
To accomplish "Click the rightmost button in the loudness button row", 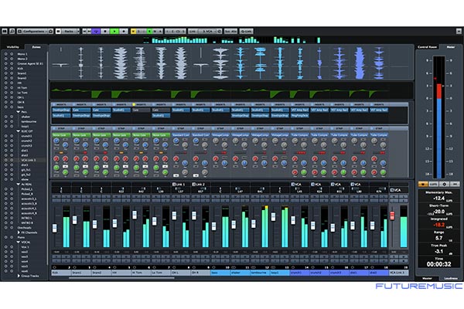I will [455, 184].
